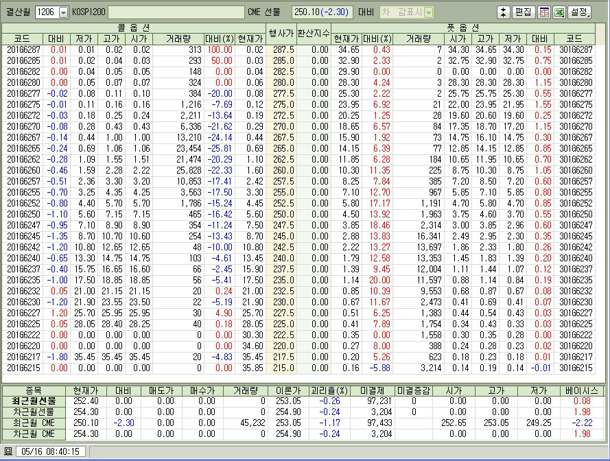
Task: Click the grid layout icon beside 편집
Action: pos(543,12)
